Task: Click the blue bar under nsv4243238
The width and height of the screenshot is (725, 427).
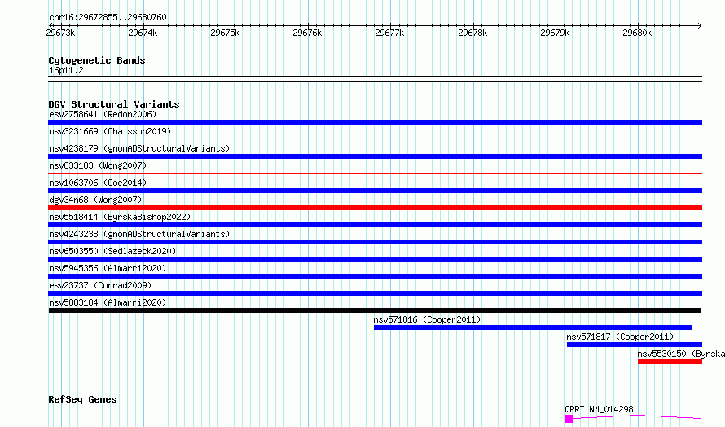Action: [375, 242]
